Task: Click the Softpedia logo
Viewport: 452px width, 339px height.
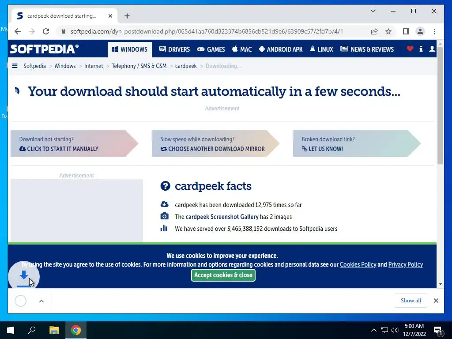Action: click(45, 49)
